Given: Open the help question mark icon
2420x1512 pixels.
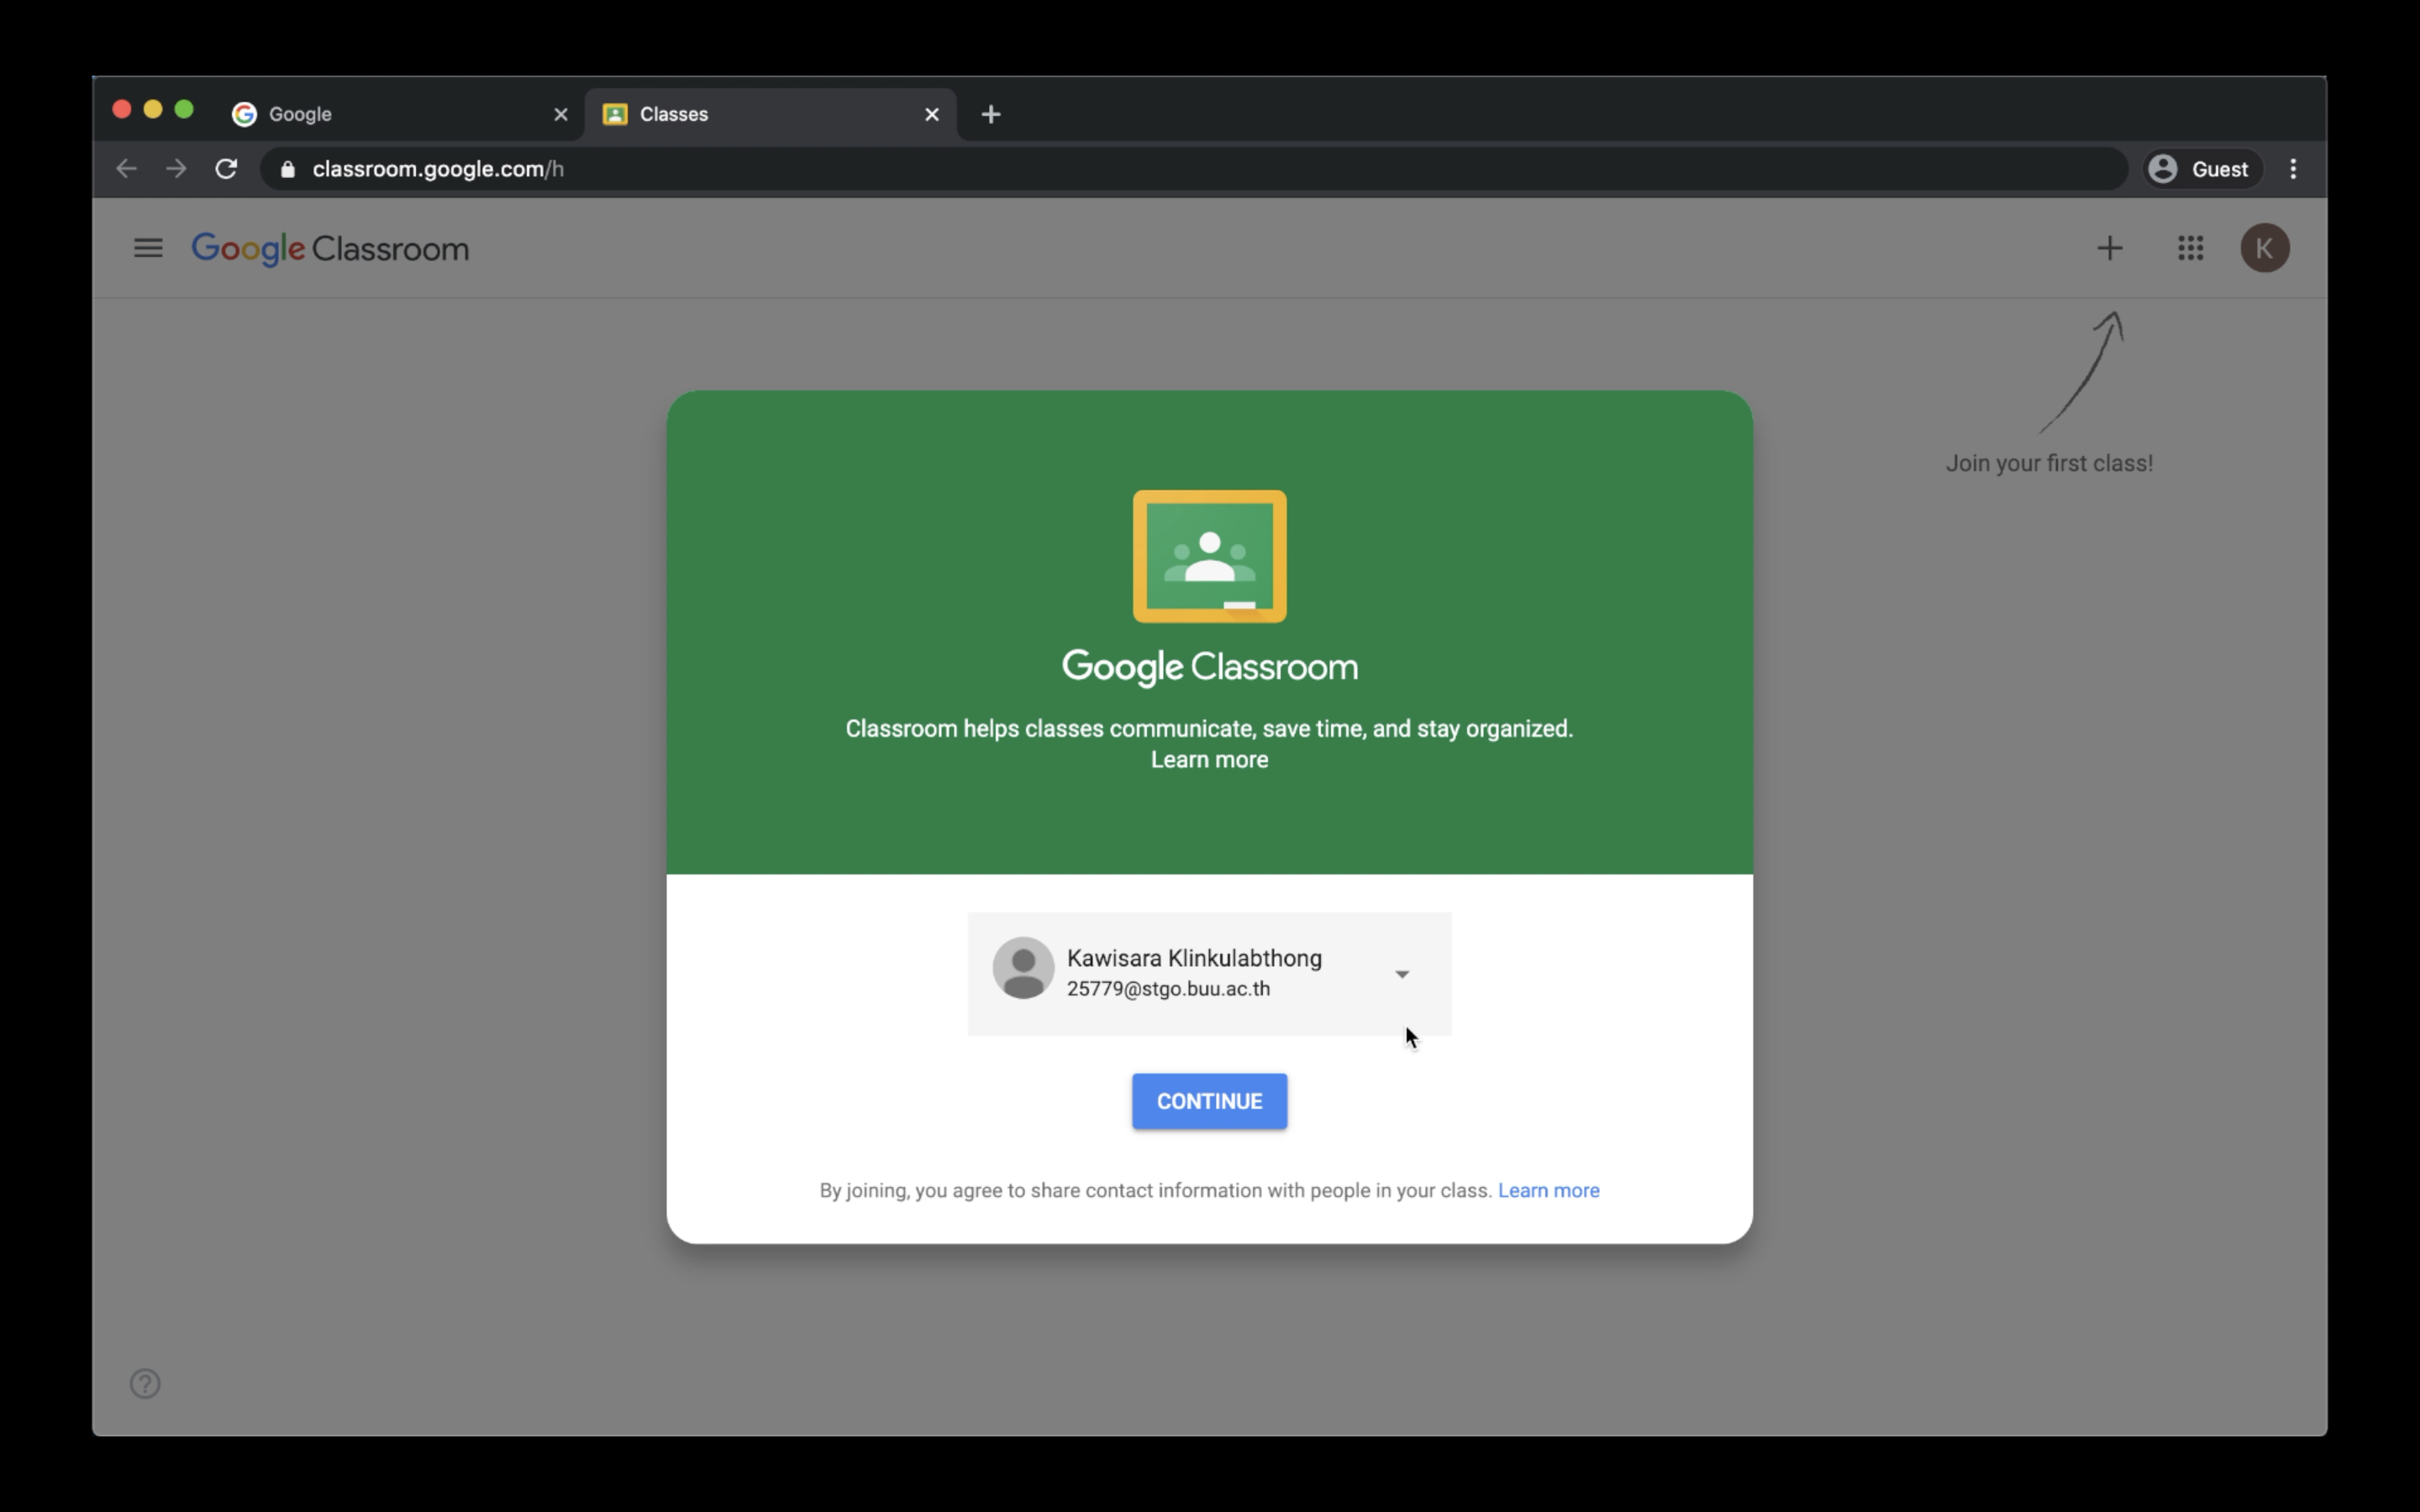Looking at the screenshot, I should tap(145, 1383).
